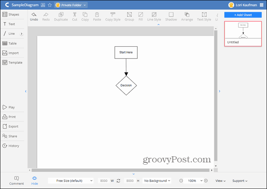Collapse the bottom bar chevron
The image size is (267, 189).
pos(133,174)
